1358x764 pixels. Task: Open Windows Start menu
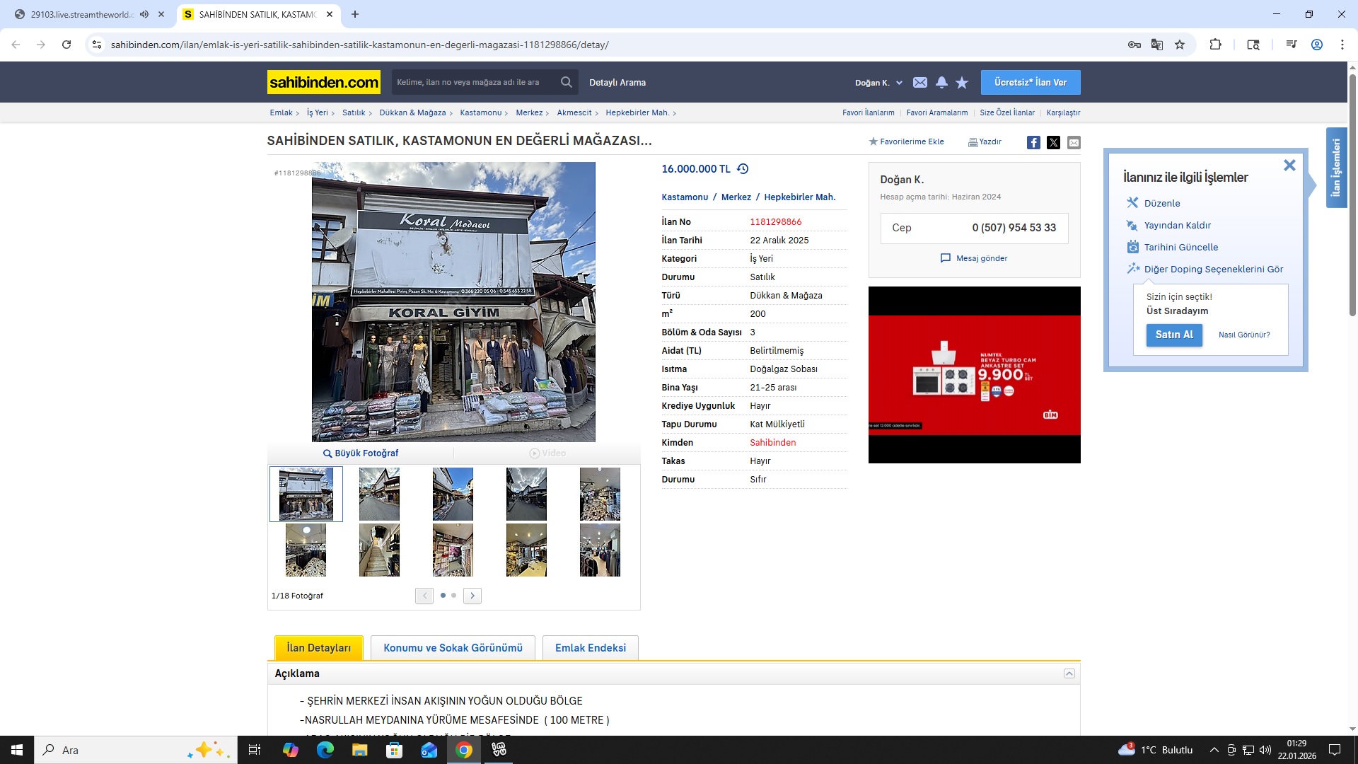17,750
